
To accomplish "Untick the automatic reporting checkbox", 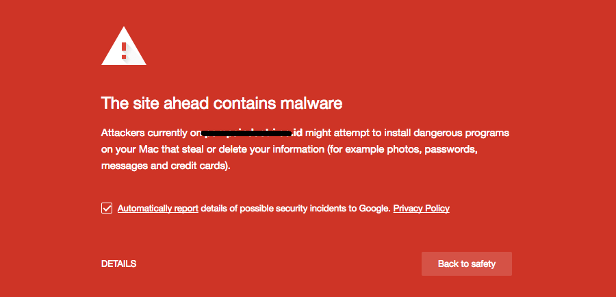I will [x=107, y=208].
